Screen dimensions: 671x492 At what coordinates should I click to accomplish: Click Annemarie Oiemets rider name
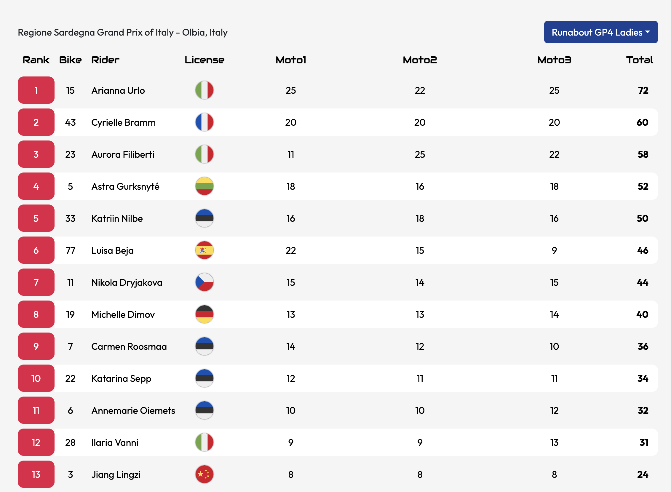coord(133,410)
